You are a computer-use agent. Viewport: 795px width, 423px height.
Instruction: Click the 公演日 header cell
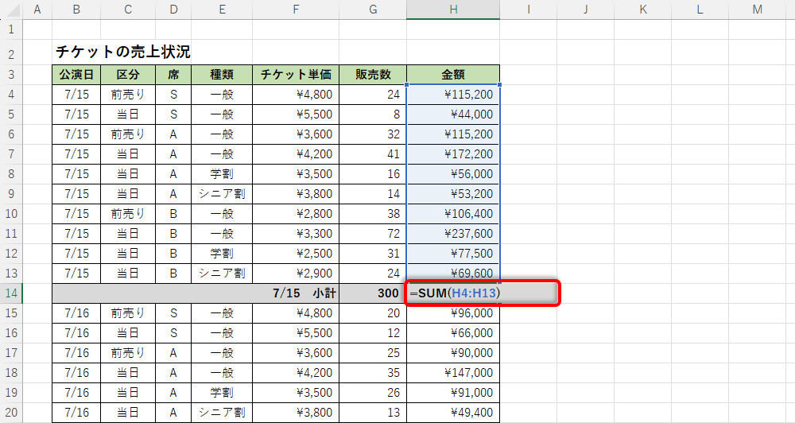click(76, 75)
